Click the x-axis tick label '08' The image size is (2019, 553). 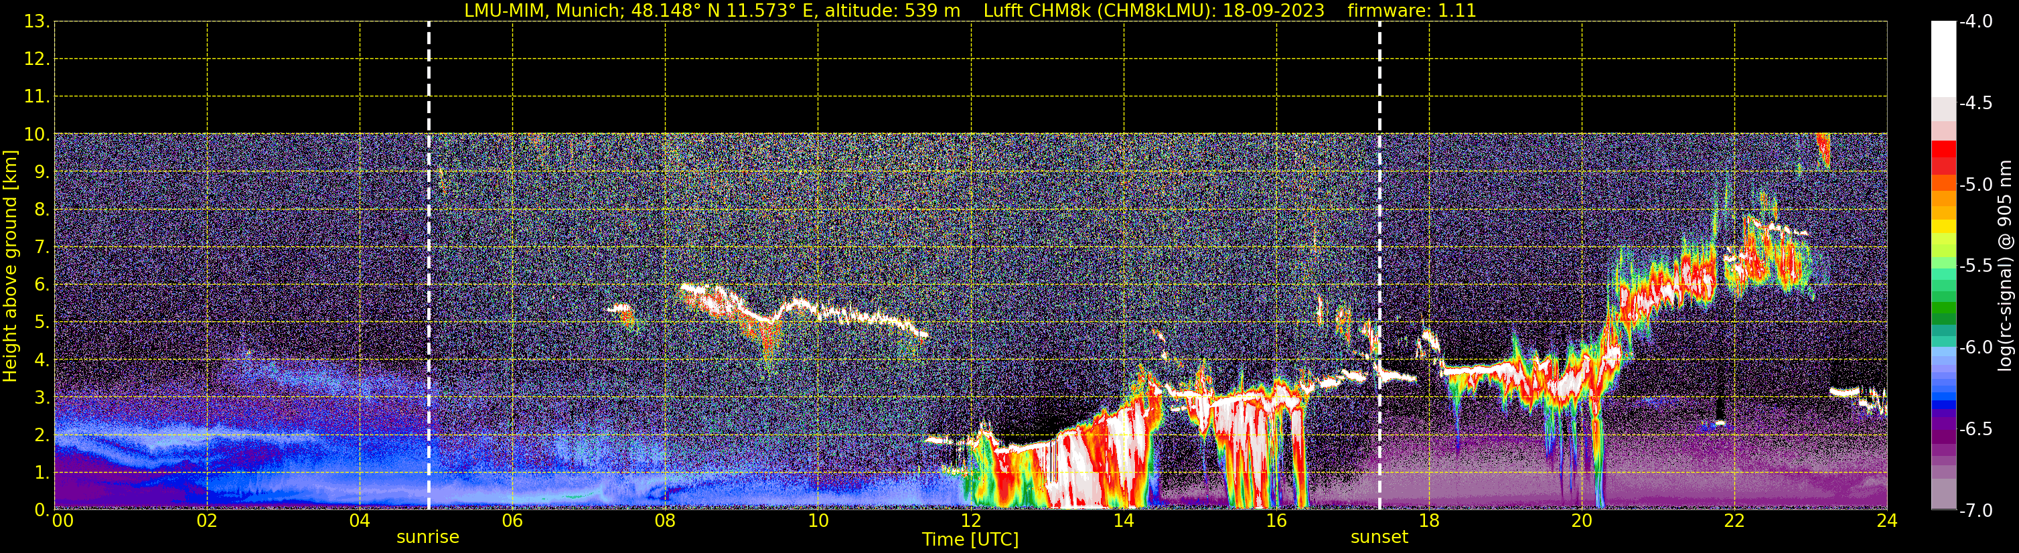click(x=666, y=521)
